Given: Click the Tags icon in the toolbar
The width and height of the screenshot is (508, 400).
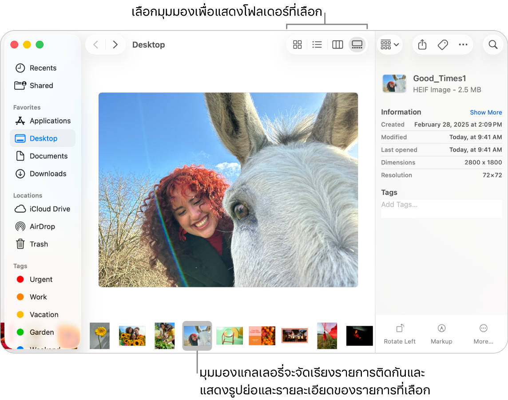Looking at the screenshot, I should click(x=442, y=44).
